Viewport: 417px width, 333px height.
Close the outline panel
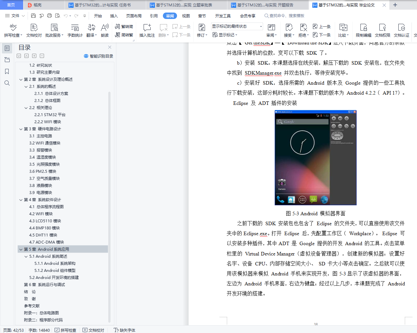110,47
